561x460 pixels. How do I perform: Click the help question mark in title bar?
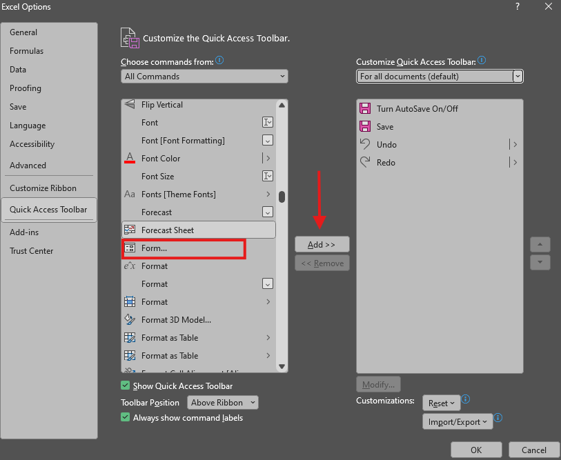518,6
